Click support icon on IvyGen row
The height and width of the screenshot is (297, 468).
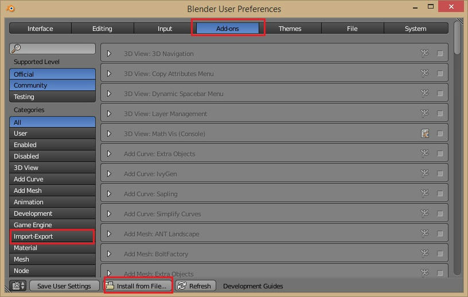point(425,173)
